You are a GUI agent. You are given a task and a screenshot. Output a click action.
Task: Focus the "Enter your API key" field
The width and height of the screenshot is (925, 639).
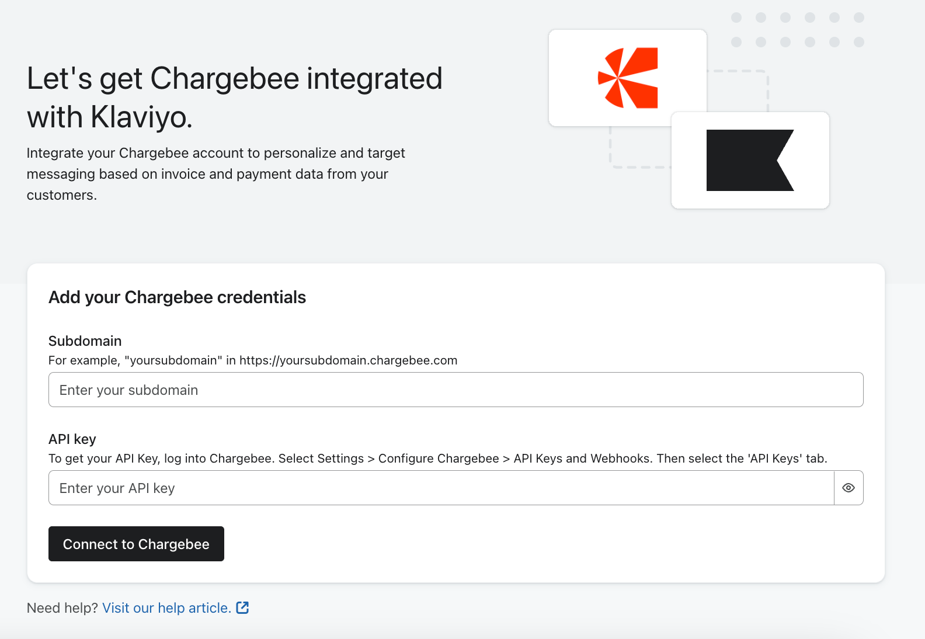pyautogui.click(x=441, y=488)
